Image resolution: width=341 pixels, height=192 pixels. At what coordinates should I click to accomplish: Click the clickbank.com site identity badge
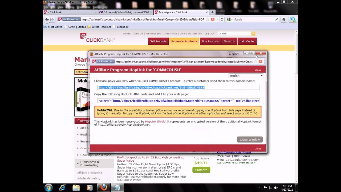coord(69,19)
